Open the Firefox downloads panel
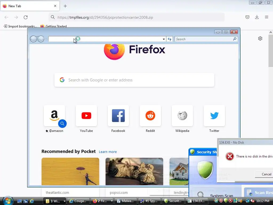273x205 pixels. point(257,17)
